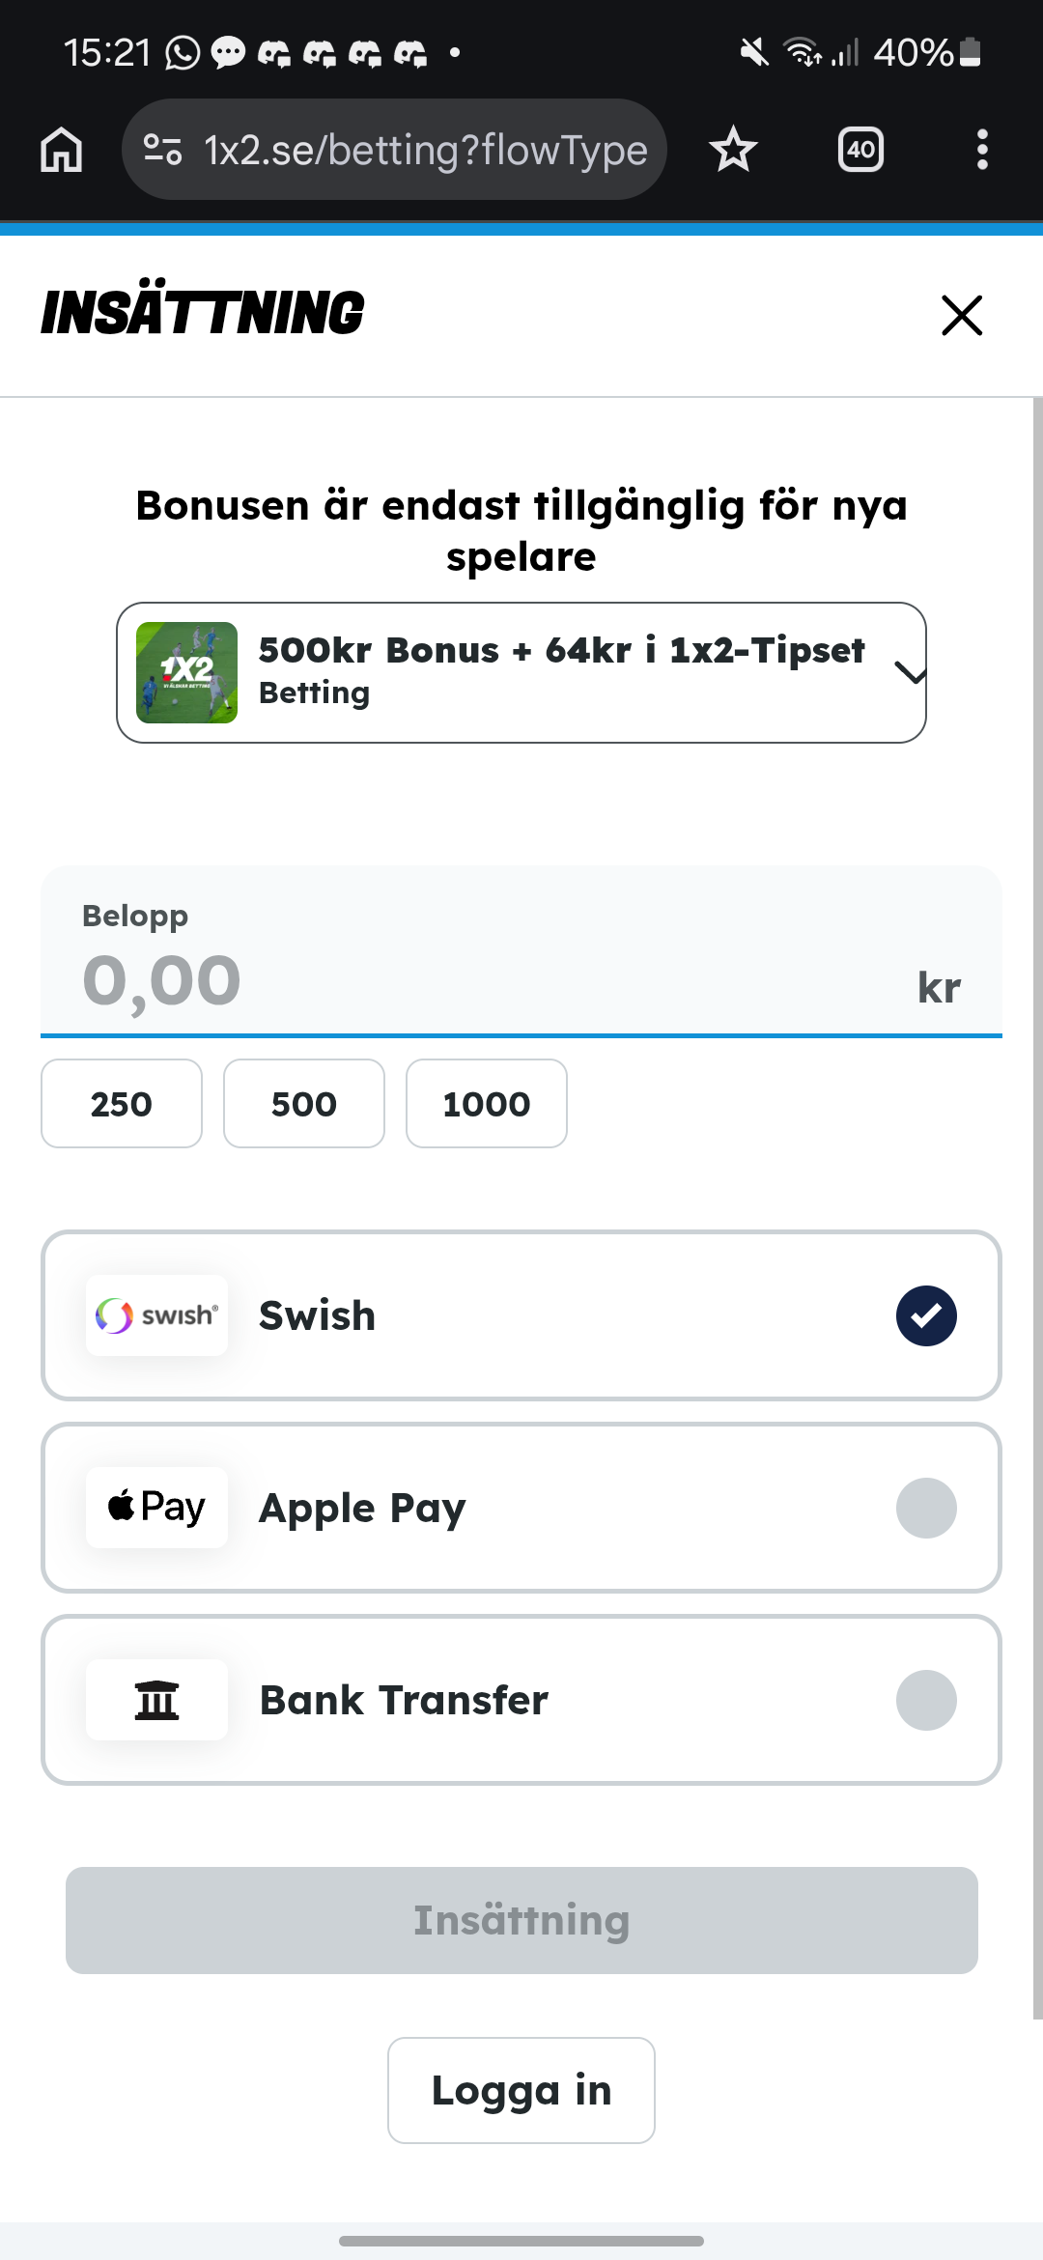Tap the Swish logo icon
Image resolution: width=1043 pixels, height=2260 pixels.
point(156,1315)
